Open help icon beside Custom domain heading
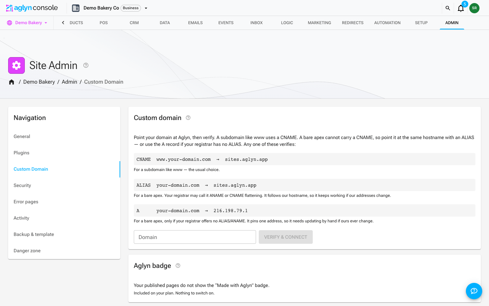Image resolution: width=489 pixels, height=306 pixels. (x=188, y=118)
